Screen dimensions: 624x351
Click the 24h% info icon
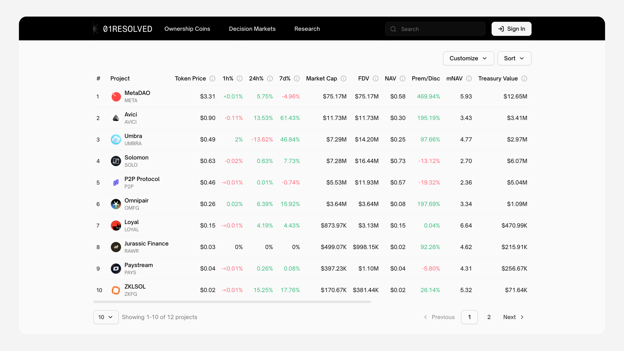tap(270, 79)
